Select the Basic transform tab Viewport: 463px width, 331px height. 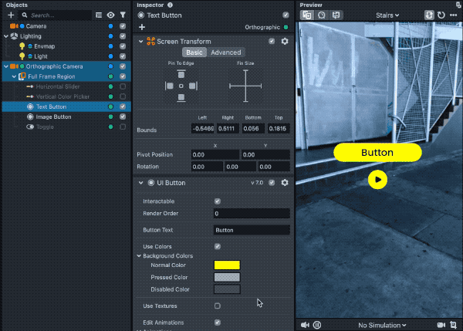(194, 52)
